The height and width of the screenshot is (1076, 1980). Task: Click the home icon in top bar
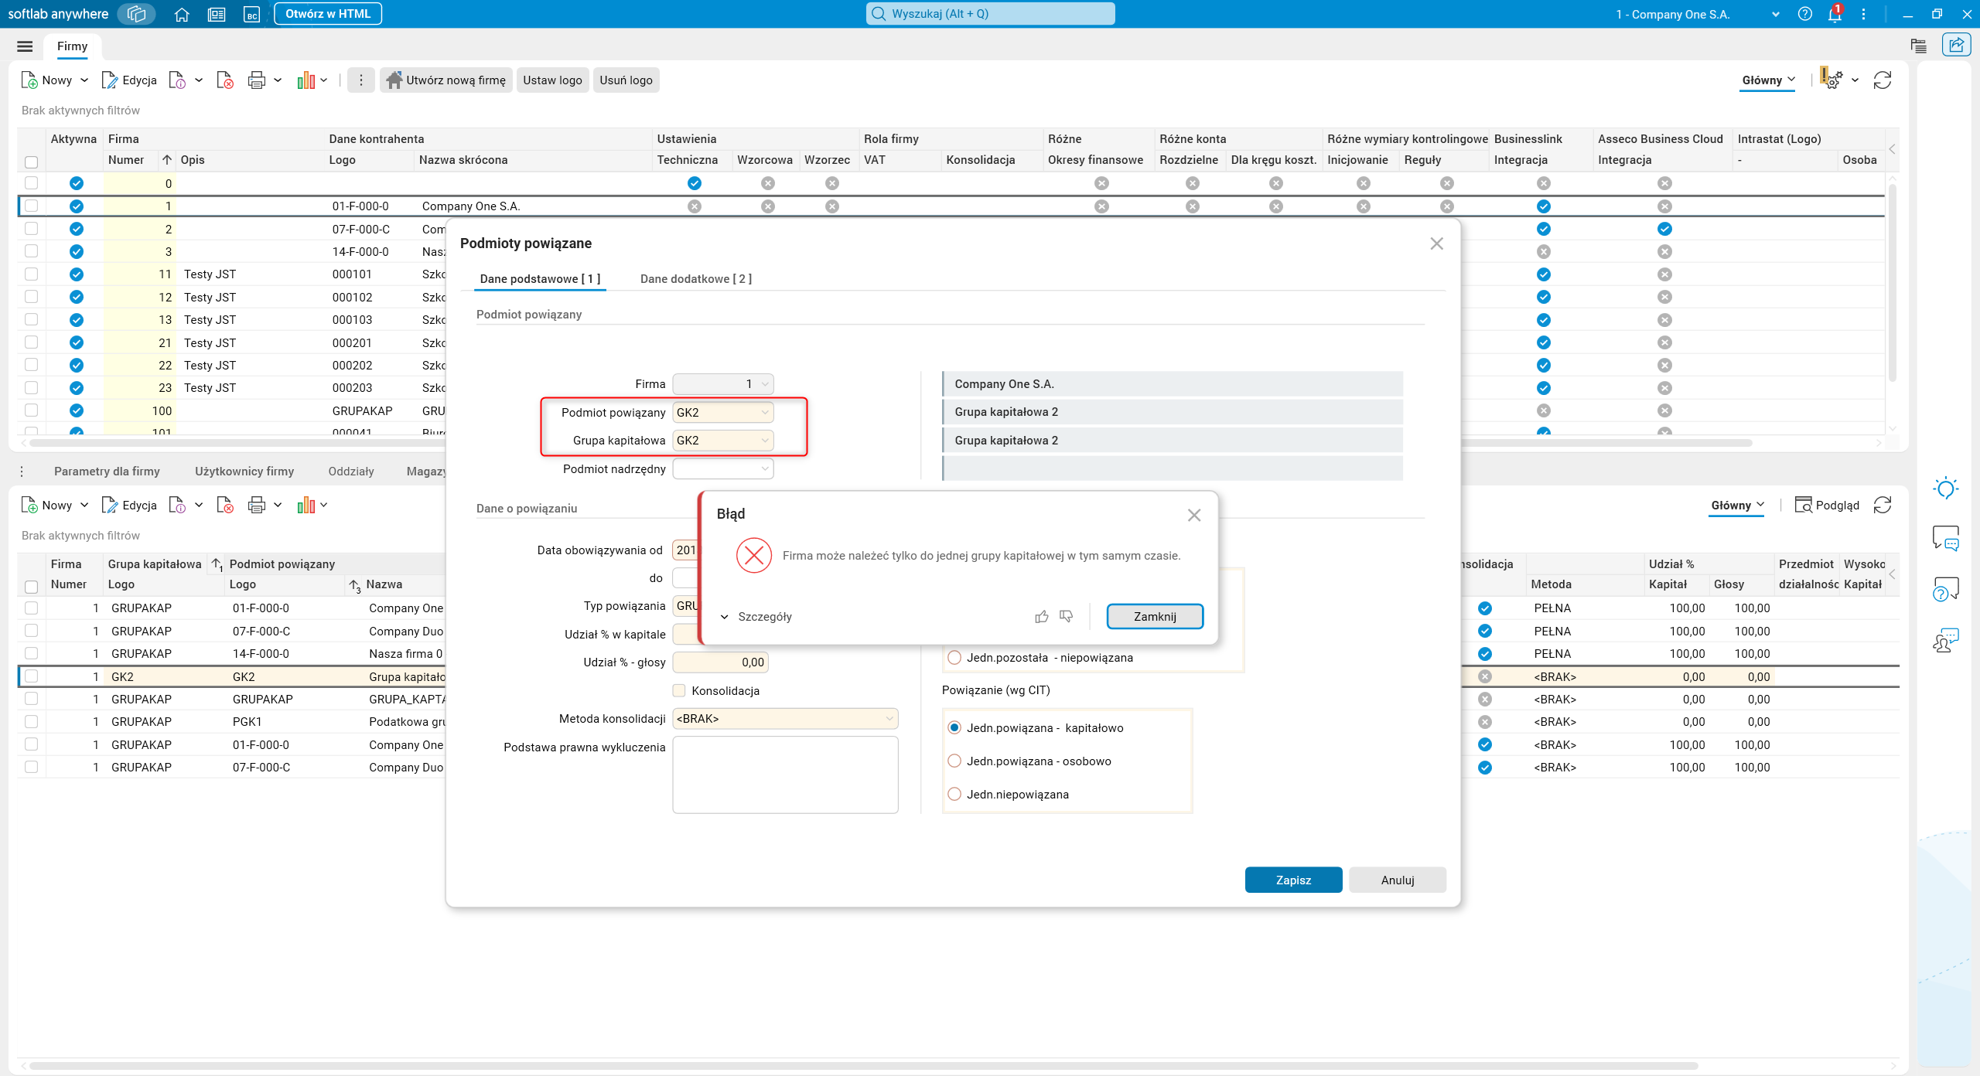click(x=182, y=14)
